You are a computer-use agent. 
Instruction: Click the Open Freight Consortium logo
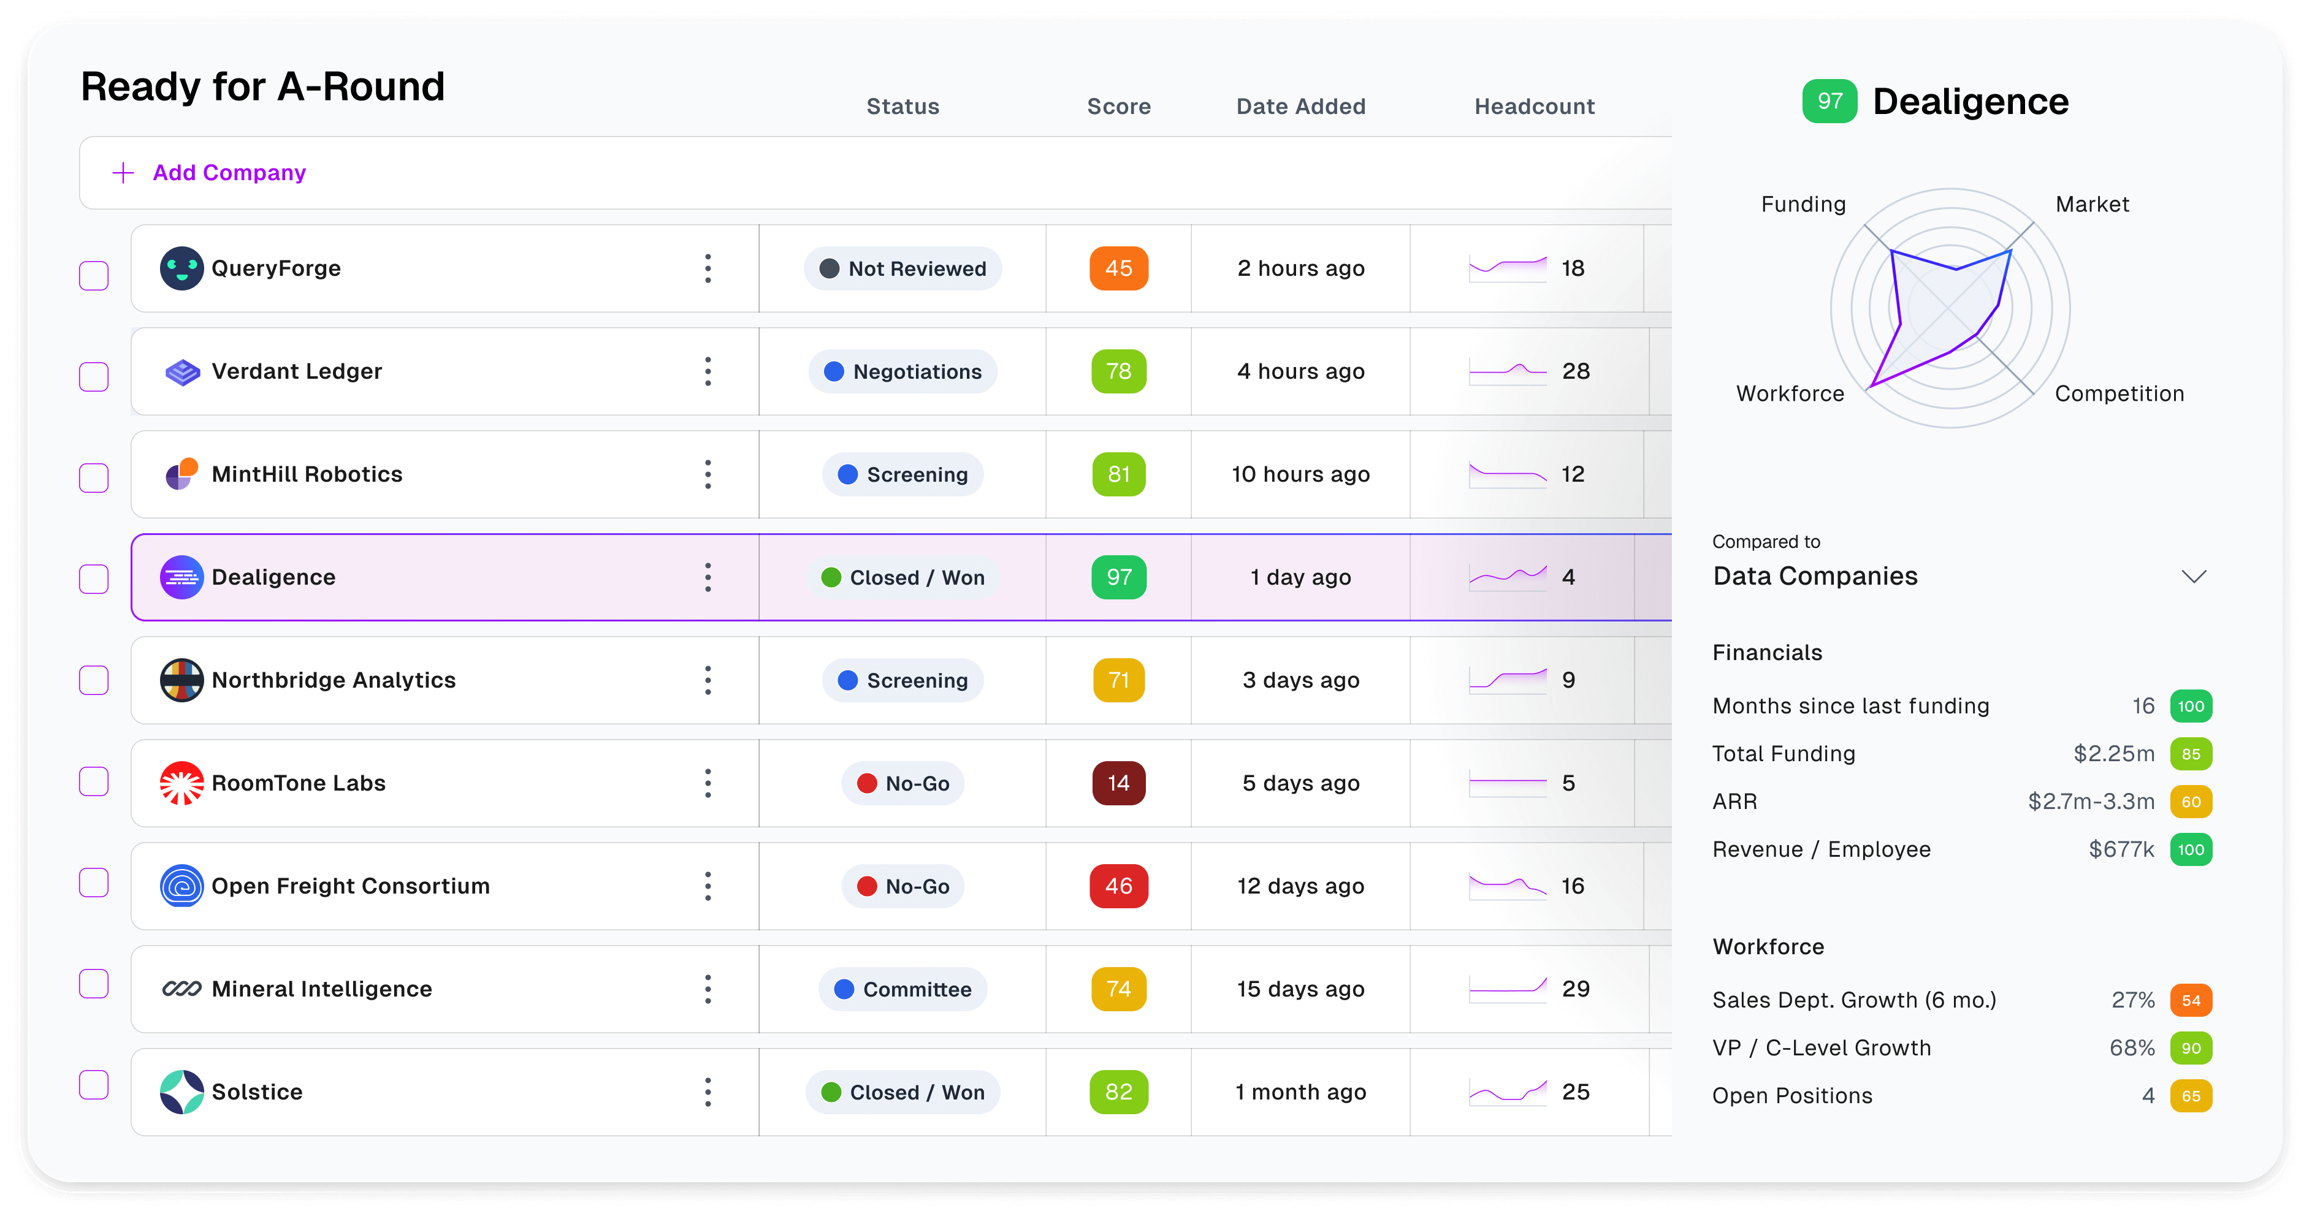(x=181, y=886)
